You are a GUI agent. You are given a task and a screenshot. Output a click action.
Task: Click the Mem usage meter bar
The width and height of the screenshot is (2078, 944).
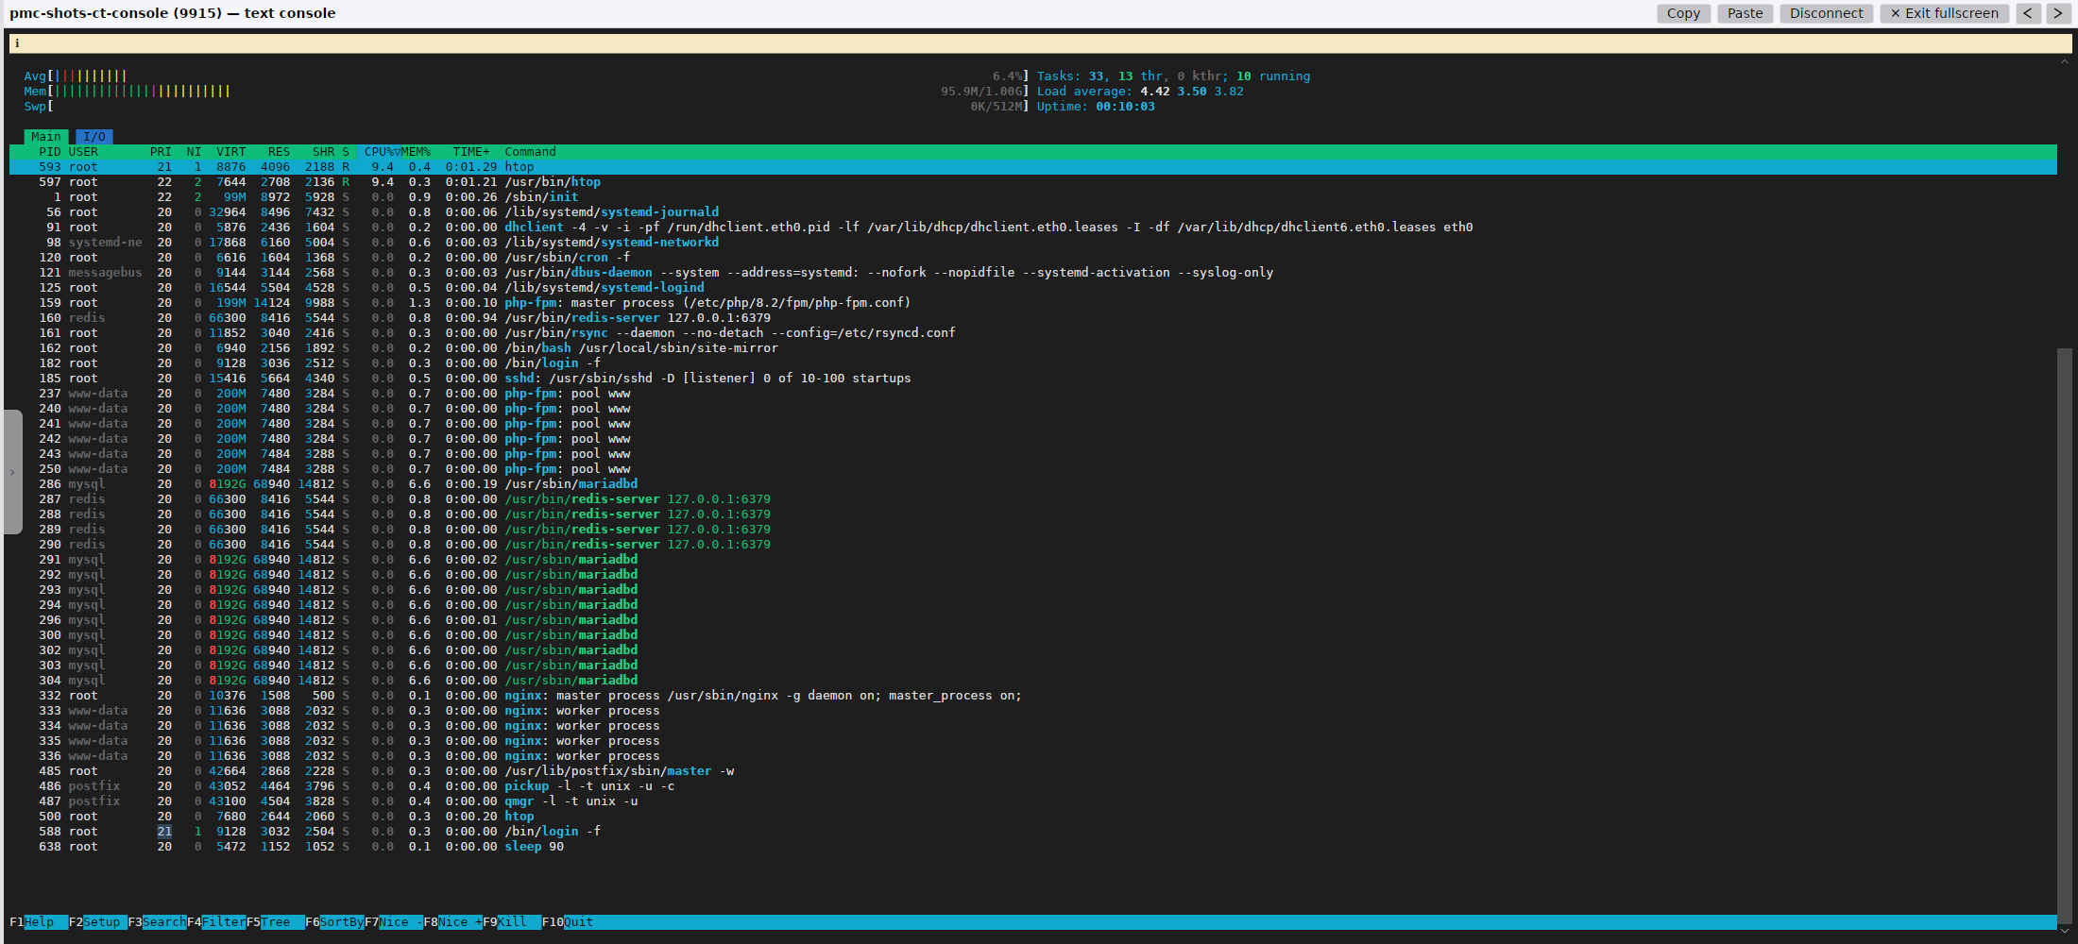coord(526,92)
